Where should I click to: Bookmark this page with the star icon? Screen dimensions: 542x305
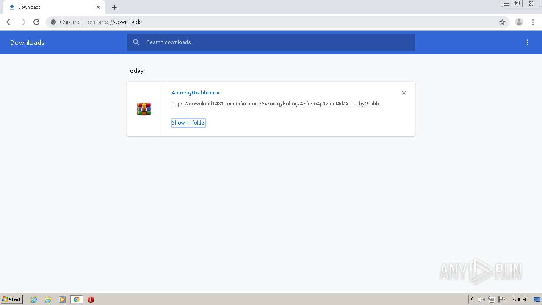[x=502, y=22]
